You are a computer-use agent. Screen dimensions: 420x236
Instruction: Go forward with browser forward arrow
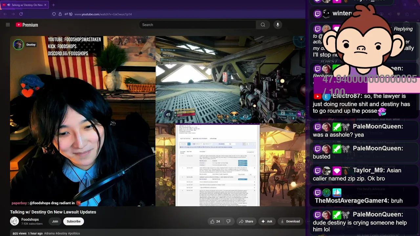pyautogui.click(x=13, y=14)
